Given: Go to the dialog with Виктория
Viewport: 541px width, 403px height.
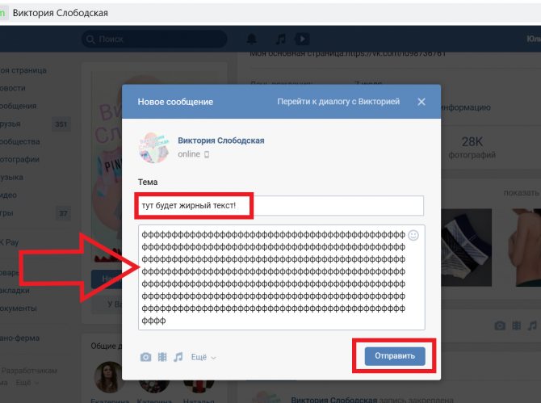Looking at the screenshot, I should coord(338,102).
